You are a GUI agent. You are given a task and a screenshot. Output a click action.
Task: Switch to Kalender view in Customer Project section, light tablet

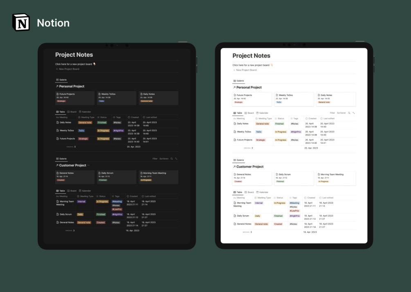262,192
